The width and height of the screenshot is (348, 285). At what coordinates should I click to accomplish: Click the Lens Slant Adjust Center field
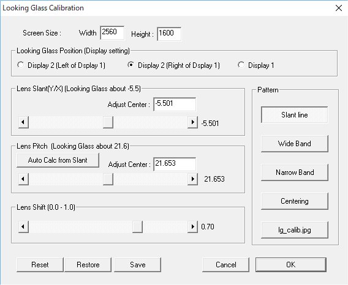[175, 104]
